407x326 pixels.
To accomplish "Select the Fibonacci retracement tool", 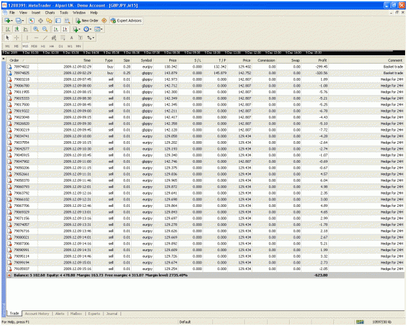I will (63, 38).
